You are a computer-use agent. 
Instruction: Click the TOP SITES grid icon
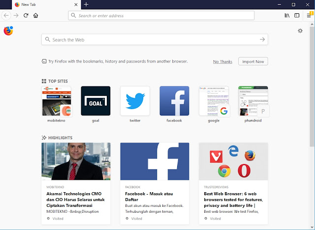click(x=44, y=81)
